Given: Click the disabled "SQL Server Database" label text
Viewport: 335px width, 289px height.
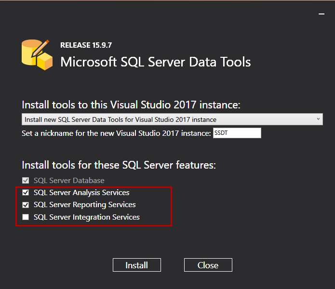Looking at the screenshot, I should [x=69, y=181].
